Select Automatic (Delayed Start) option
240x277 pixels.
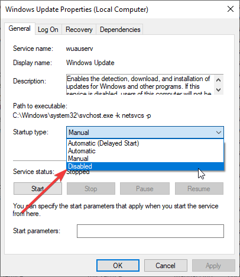click(145, 143)
